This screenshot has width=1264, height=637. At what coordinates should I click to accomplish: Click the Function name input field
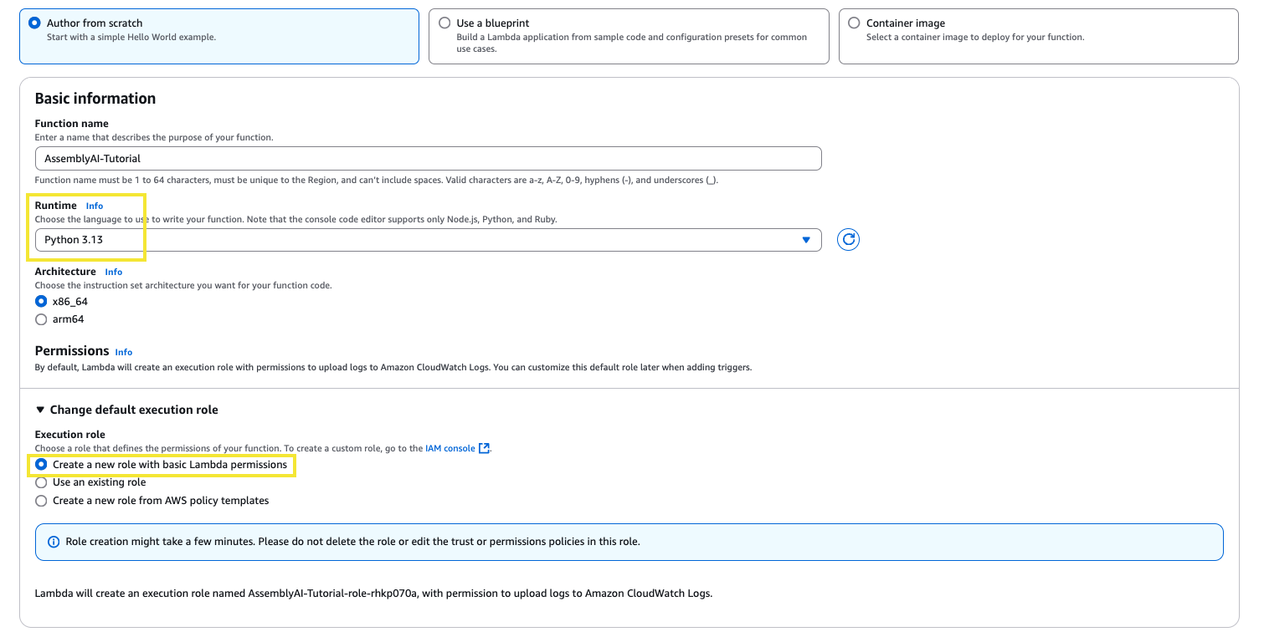coord(428,159)
